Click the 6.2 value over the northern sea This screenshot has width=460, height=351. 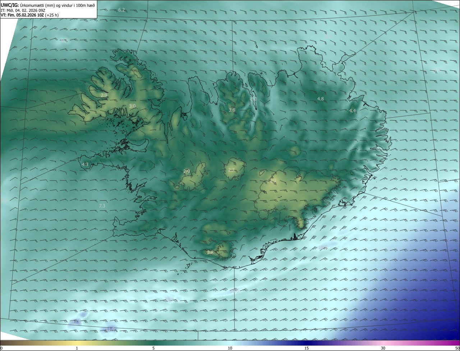coord(121,10)
